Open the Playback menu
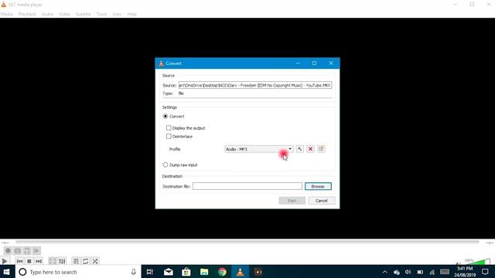495x278 pixels. pos(27,14)
